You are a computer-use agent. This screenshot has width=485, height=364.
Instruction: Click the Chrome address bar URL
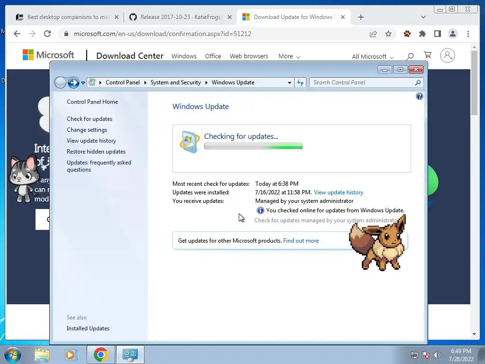(x=162, y=34)
